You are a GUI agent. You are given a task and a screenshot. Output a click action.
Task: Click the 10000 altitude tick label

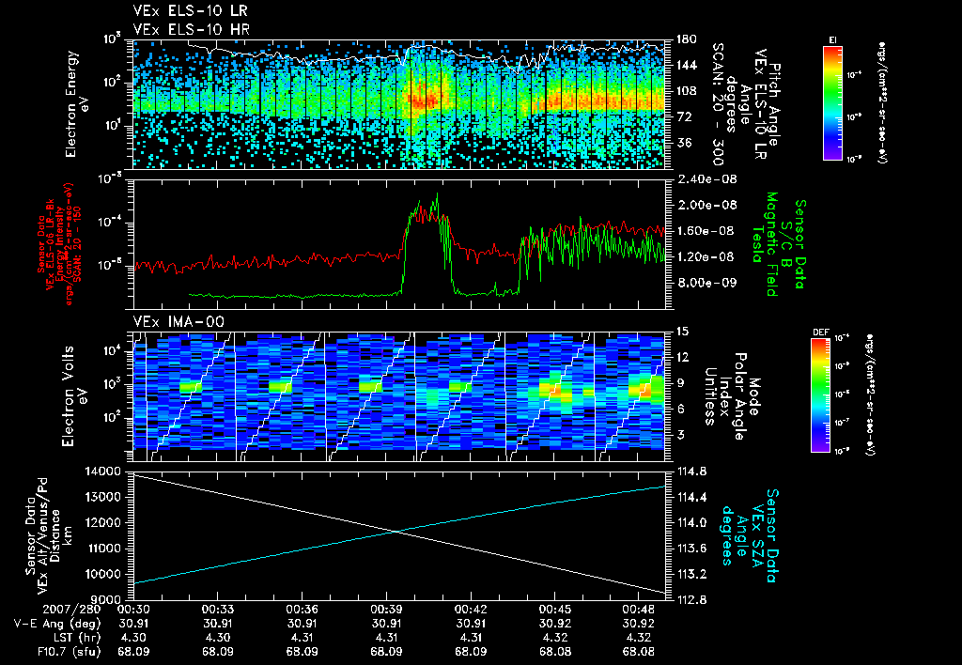click(101, 574)
